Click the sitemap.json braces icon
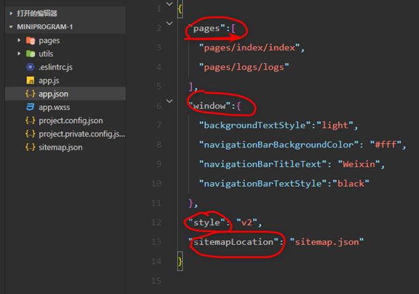419x294 pixels. coord(30,147)
